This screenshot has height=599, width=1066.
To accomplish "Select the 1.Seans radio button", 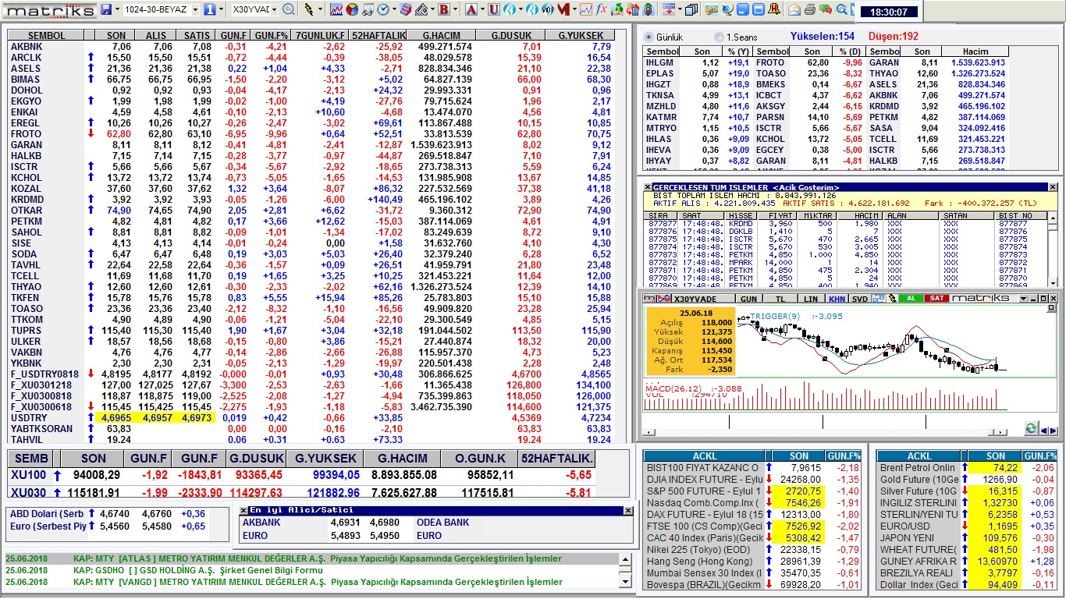I will [719, 37].
